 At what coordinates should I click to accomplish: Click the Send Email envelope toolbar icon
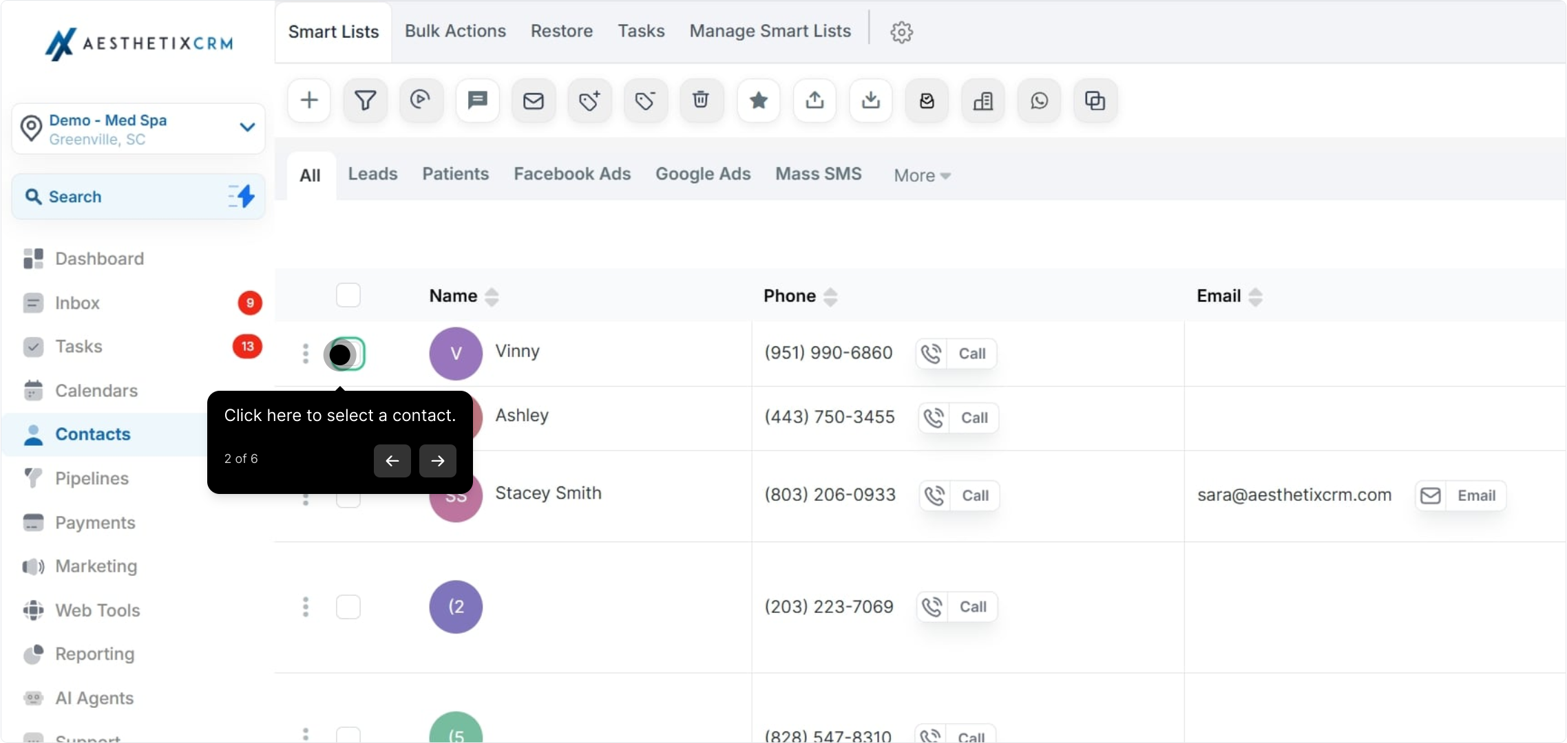coord(534,100)
